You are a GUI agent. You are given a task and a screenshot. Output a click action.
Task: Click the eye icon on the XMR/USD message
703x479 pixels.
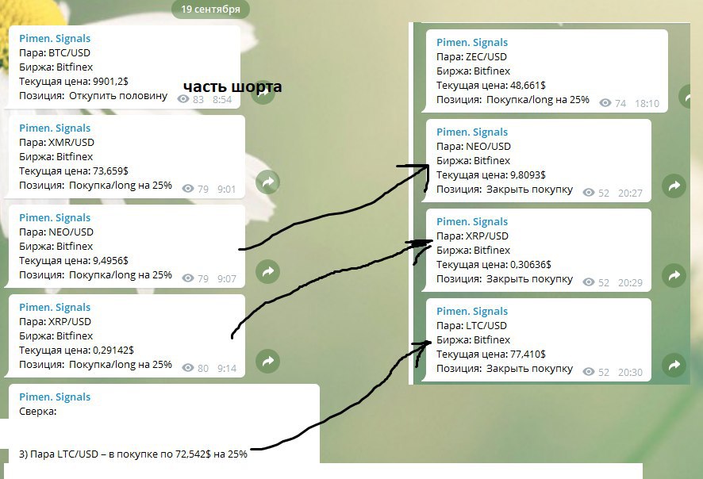188,189
